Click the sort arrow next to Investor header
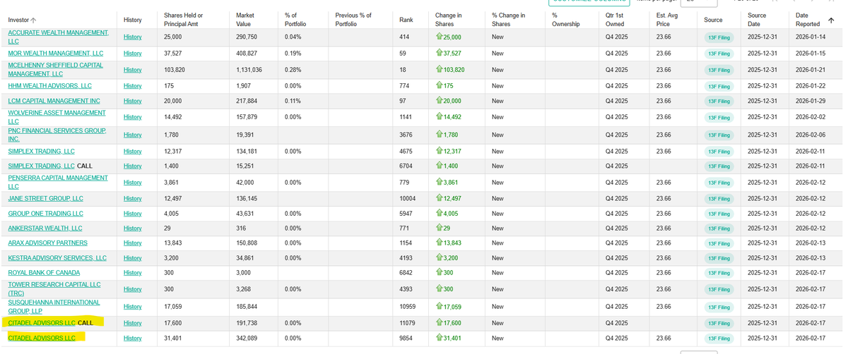 pos(34,20)
